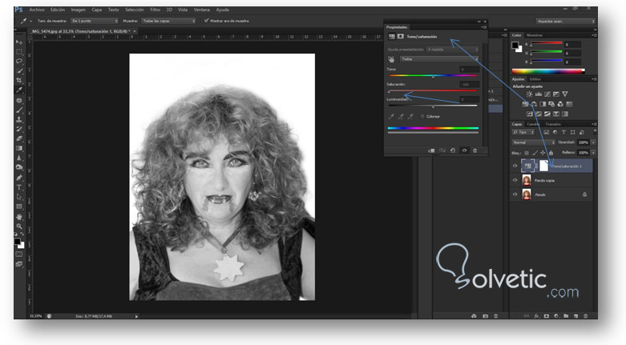
Task: Select the Fondo layer thumbnail
Action: 527,194
